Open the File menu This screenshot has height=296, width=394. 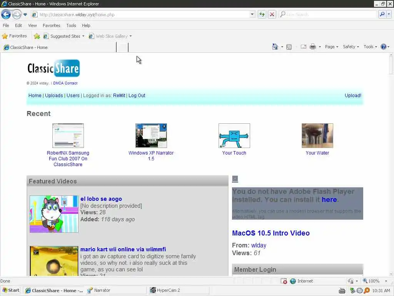pyautogui.click(x=6, y=25)
